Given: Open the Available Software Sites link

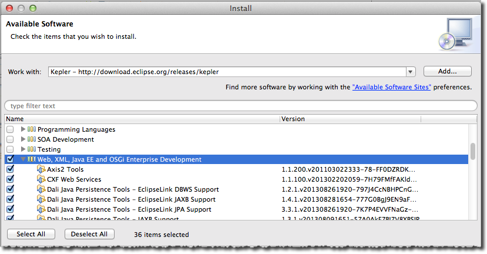Looking at the screenshot, I should (391, 87).
